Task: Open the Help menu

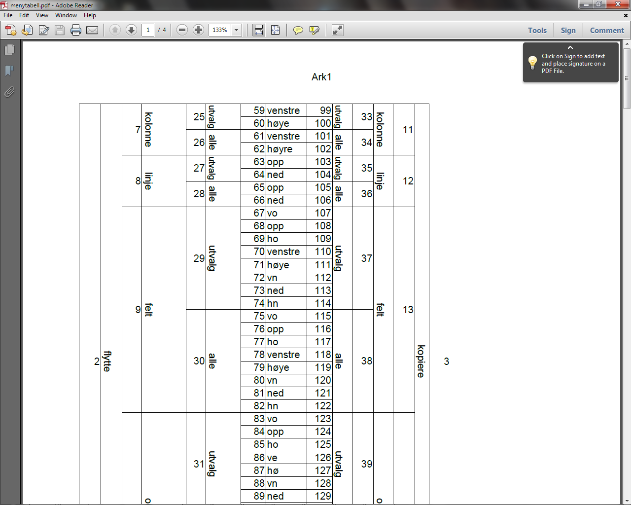Action: pos(90,15)
